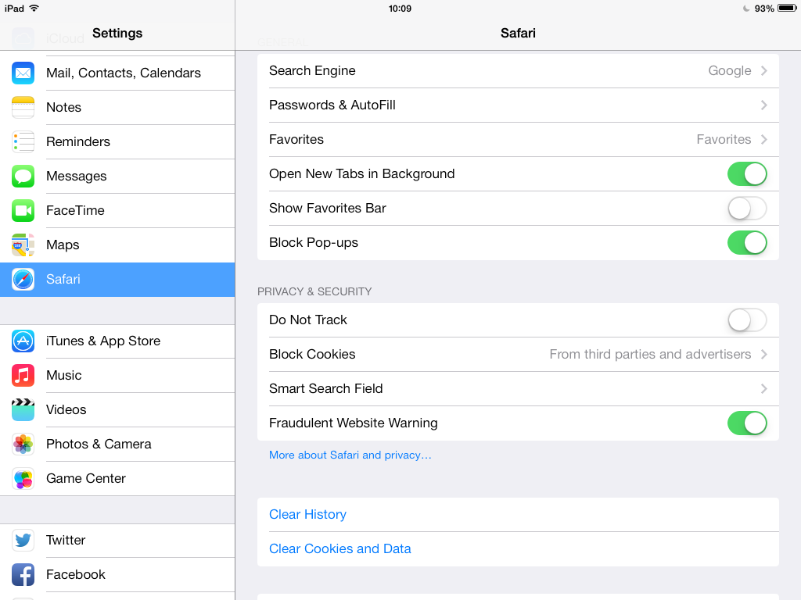
Task: Tap the Twitter bird icon
Action: coord(23,540)
